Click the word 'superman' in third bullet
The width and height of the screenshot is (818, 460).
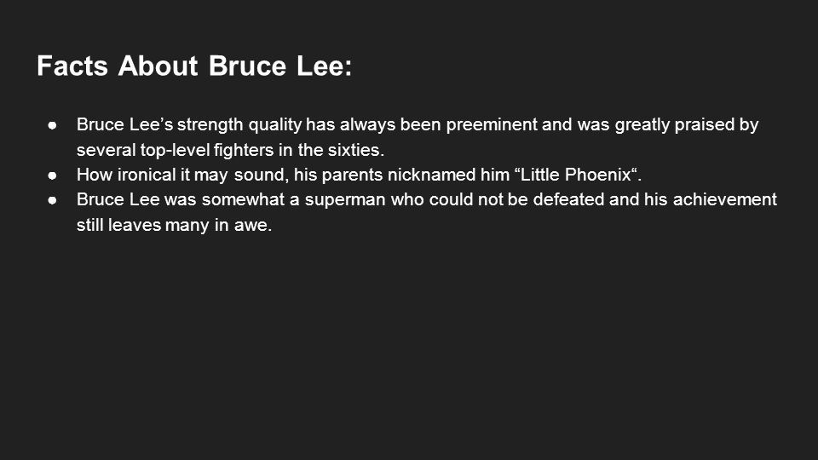click(345, 199)
